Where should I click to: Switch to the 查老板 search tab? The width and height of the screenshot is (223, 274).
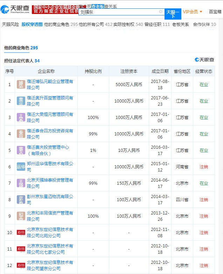coord(98,6)
